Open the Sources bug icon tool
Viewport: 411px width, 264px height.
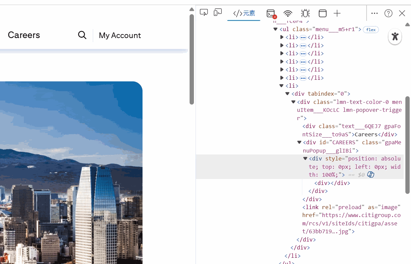pos(305,13)
